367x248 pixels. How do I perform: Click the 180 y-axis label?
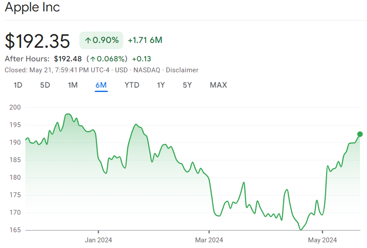15,177
